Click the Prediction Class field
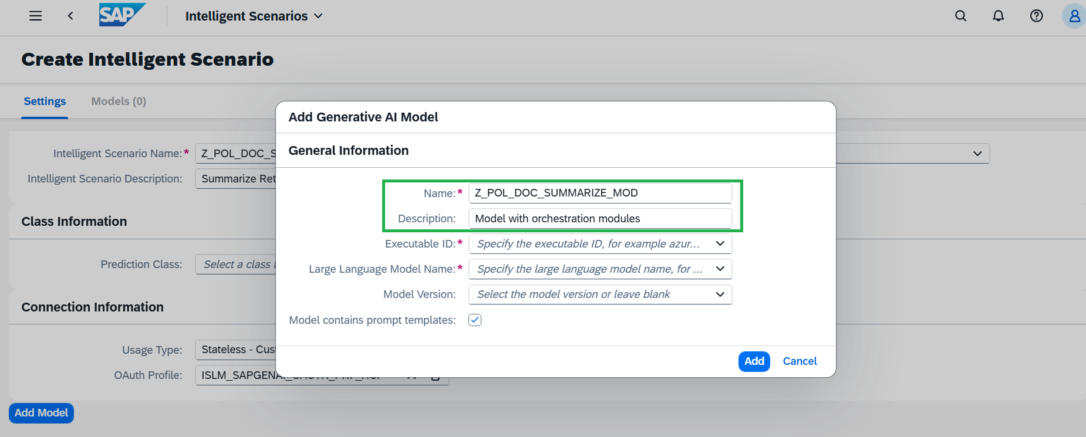1086x437 pixels. pos(236,265)
